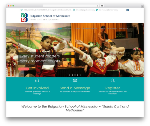Click 'You have questions? Send us a message' text
Screen dimensions: 150x126
click(37, 93)
